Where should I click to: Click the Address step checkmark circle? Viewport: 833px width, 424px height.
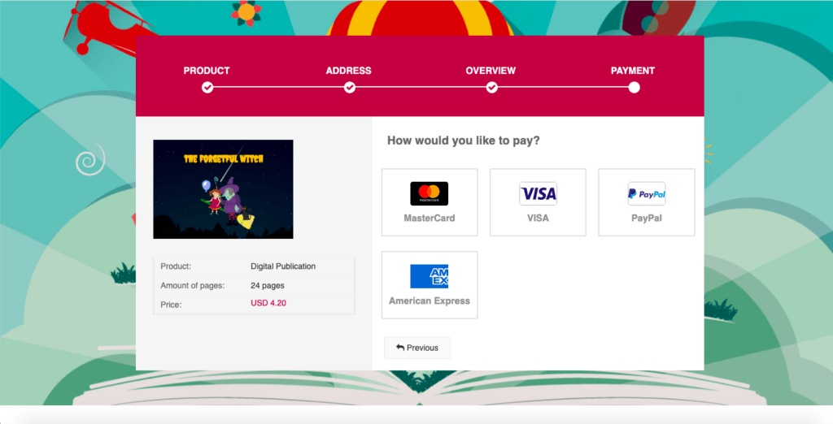pos(350,88)
